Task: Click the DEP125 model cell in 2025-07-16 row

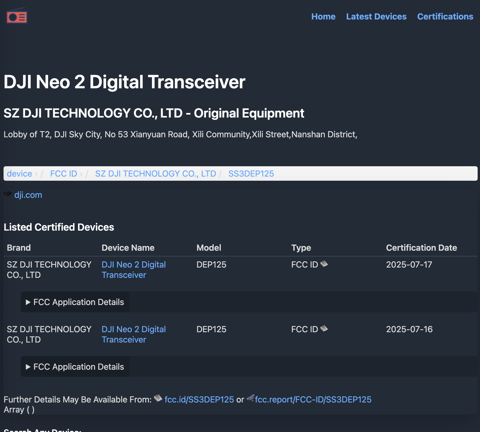Action: pyautogui.click(x=211, y=329)
